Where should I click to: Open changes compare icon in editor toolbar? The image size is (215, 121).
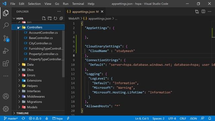tap(197, 11)
